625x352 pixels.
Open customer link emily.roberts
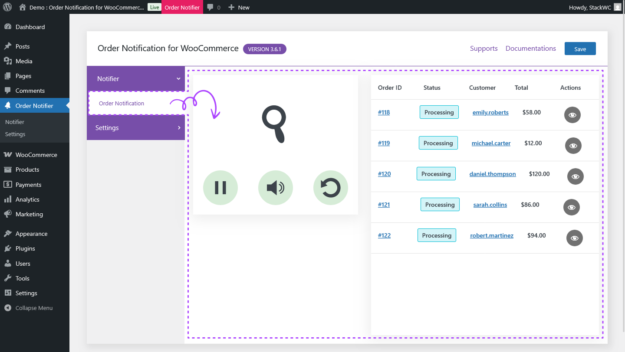[x=490, y=112]
